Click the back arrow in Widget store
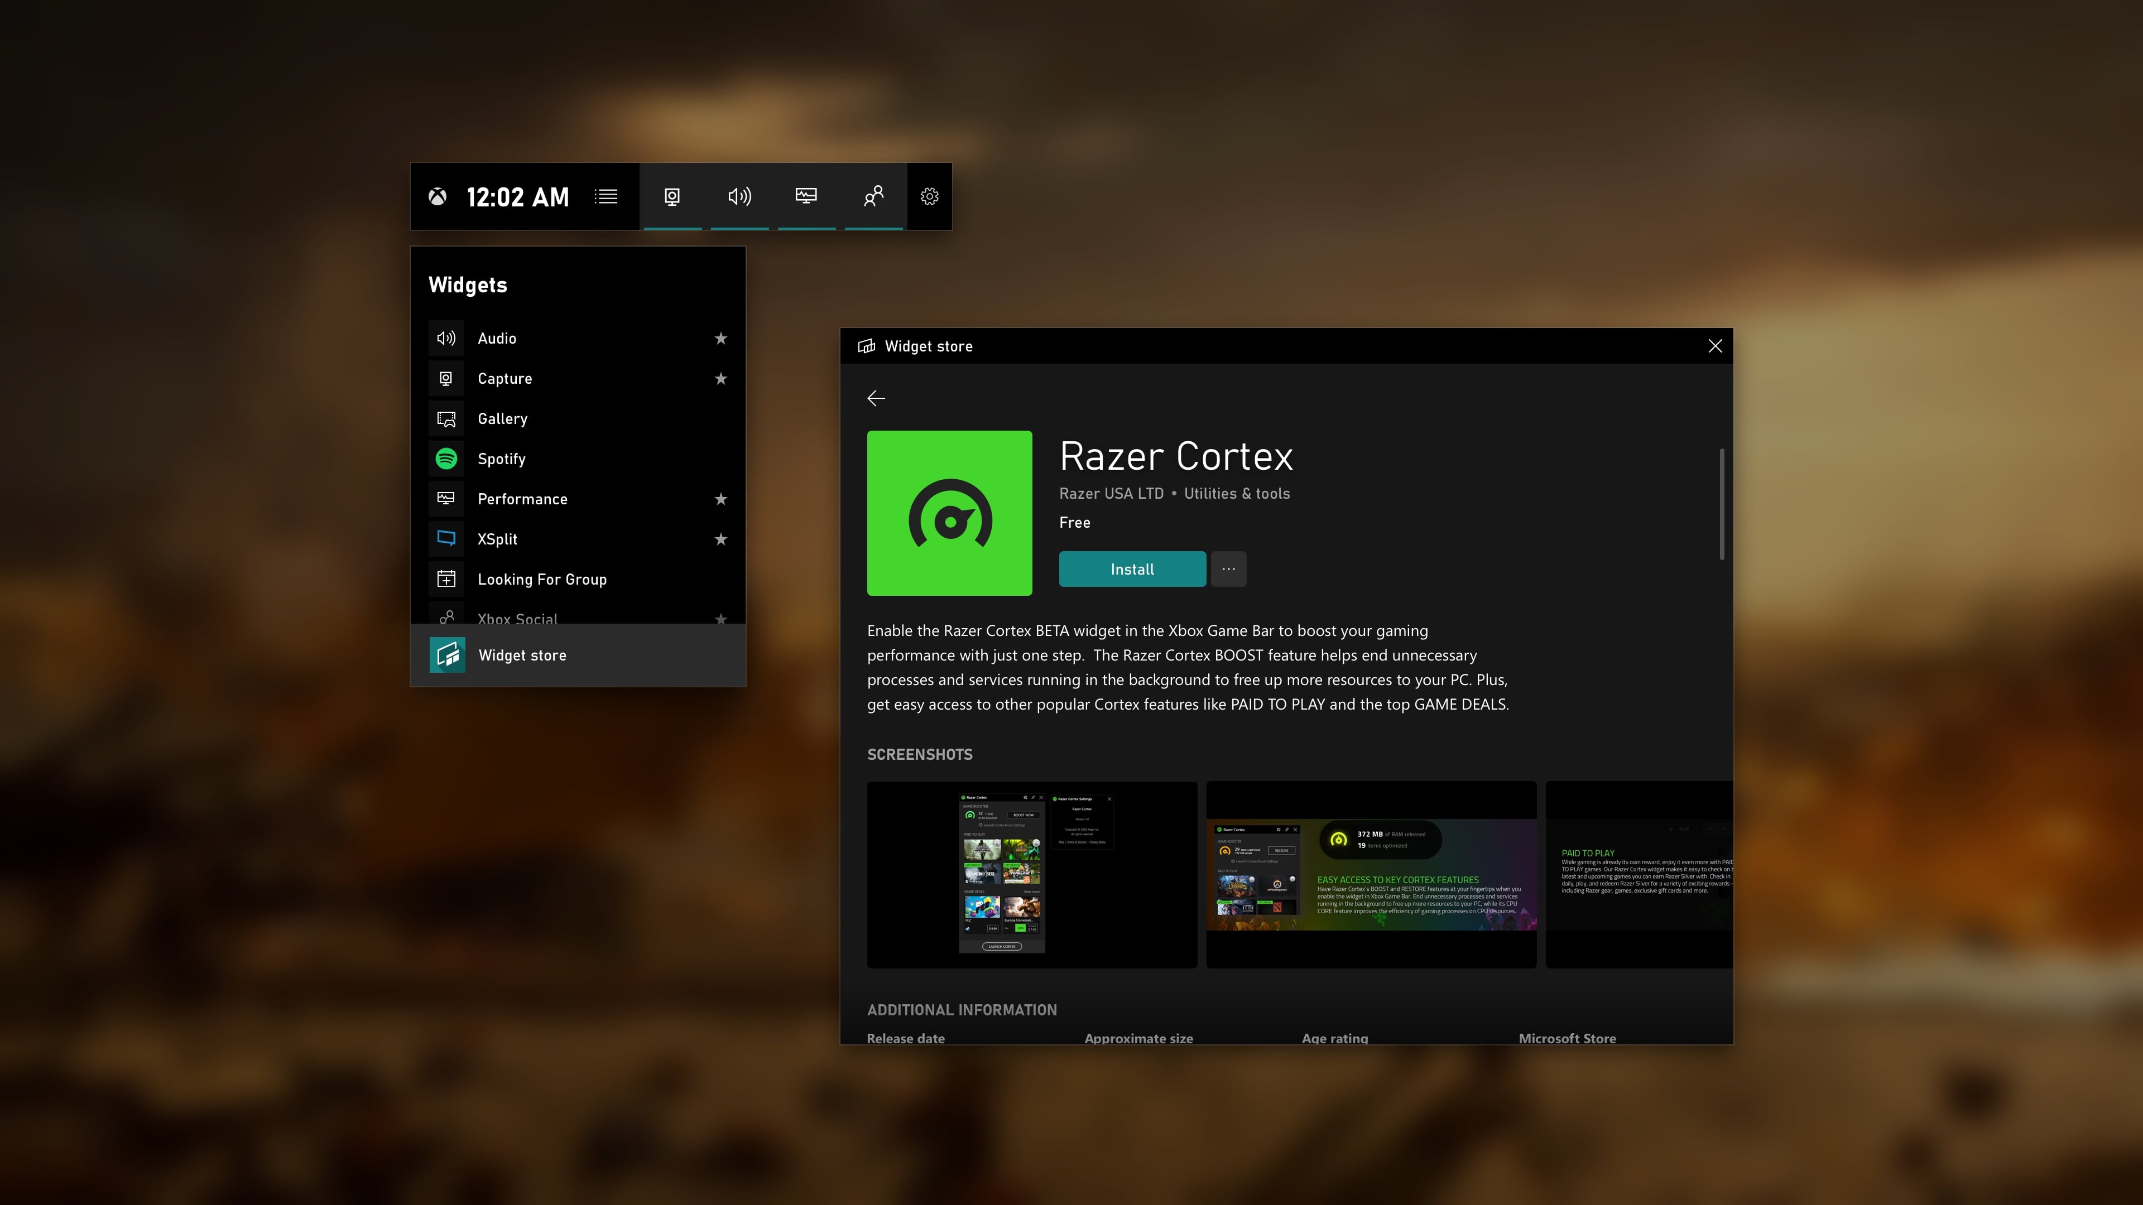This screenshot has height=1205, width=2143. coord(875,394)
